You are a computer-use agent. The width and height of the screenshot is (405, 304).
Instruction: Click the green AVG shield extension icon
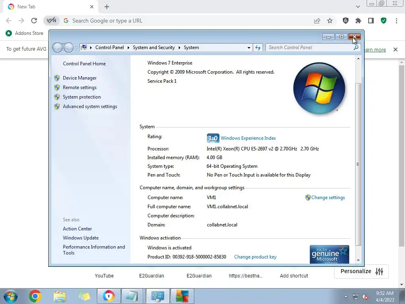384,21
